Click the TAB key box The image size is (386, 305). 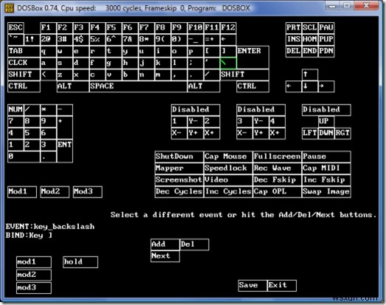(24, 52)
